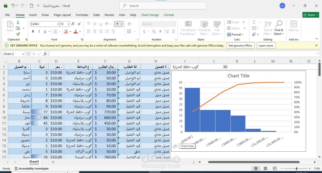
Task: Open the fill color dropdown arrow
Action: (x=70, y=32)
